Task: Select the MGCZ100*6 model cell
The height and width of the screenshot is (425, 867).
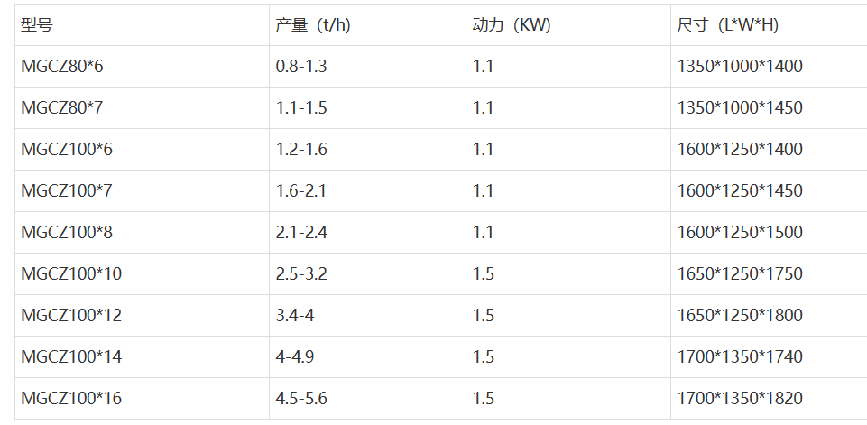Action: [x=143, y=150]
